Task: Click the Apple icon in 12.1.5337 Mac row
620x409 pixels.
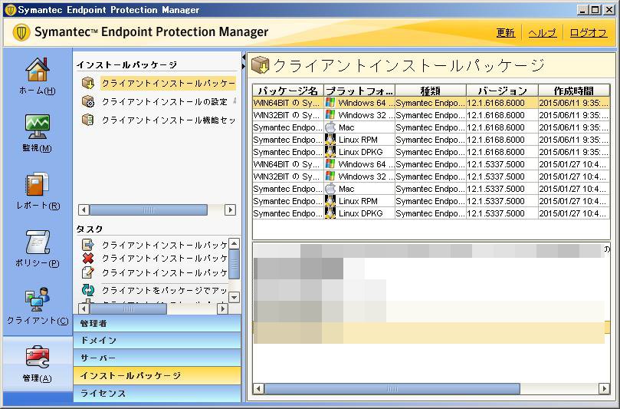Action: [330, 189]
